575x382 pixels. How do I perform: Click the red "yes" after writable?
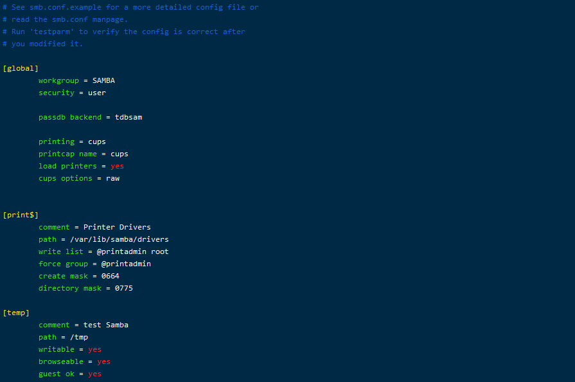[94, 349]
